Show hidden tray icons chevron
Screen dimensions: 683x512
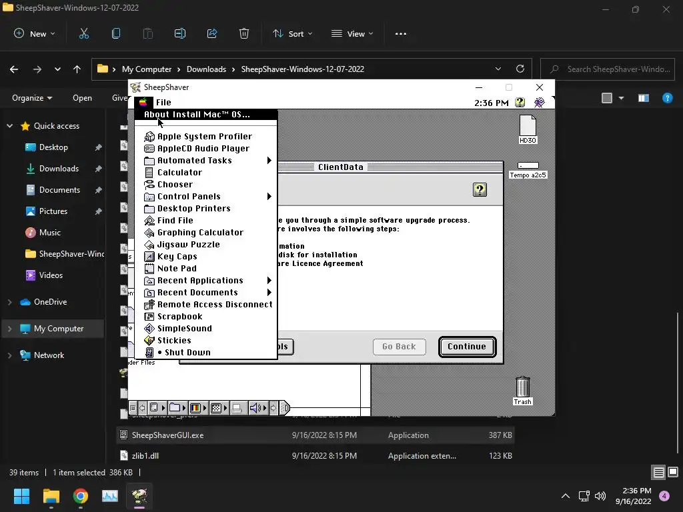566,496
